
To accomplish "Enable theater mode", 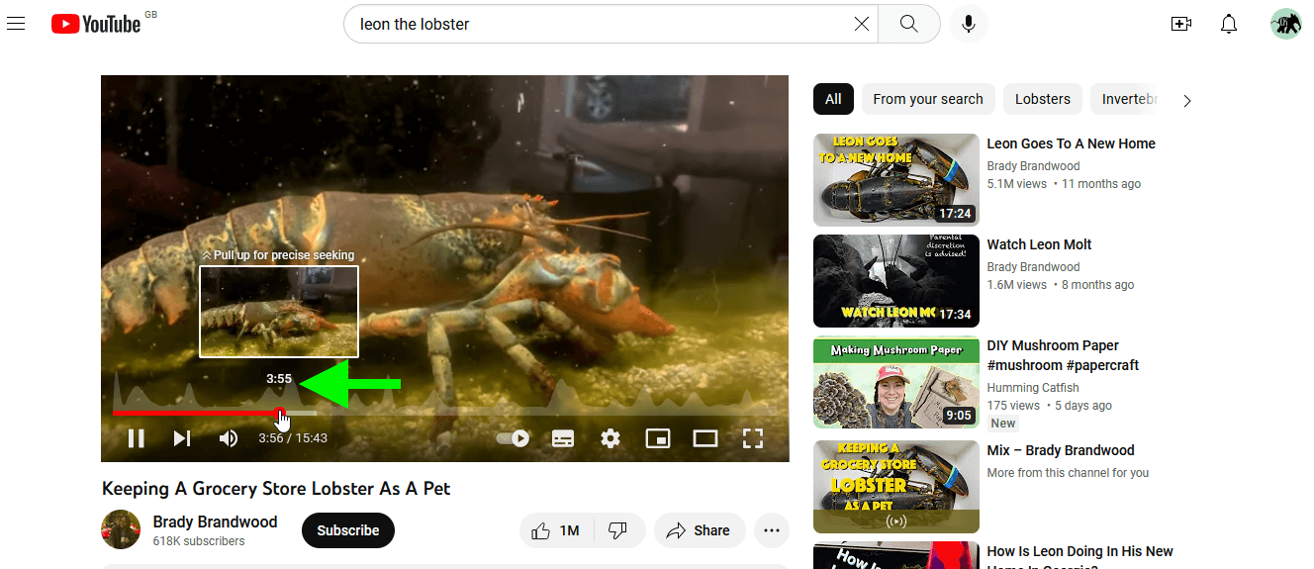I will coord(705,437).
